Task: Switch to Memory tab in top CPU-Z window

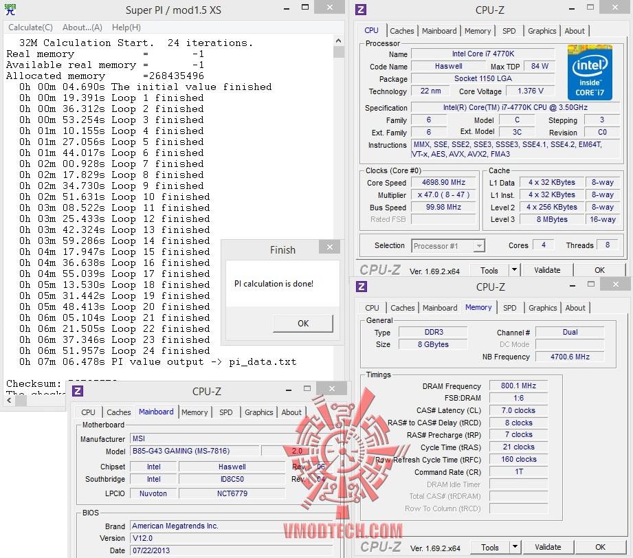Action: 478,31
